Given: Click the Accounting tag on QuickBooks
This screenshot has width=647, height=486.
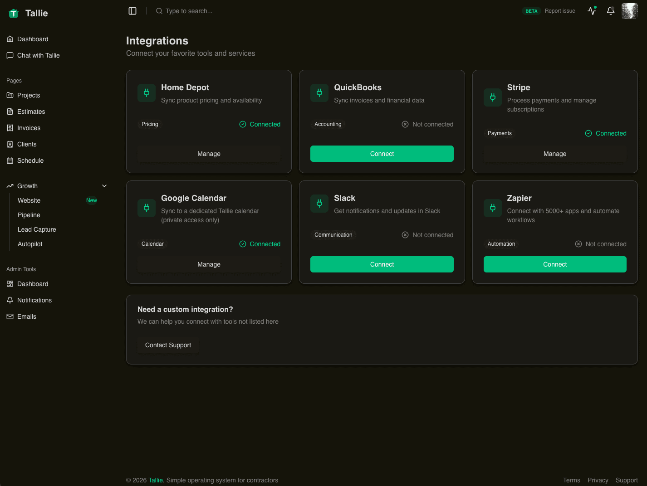Looking at the screenshot, I should pyautogui.click(x=328, y=124).
